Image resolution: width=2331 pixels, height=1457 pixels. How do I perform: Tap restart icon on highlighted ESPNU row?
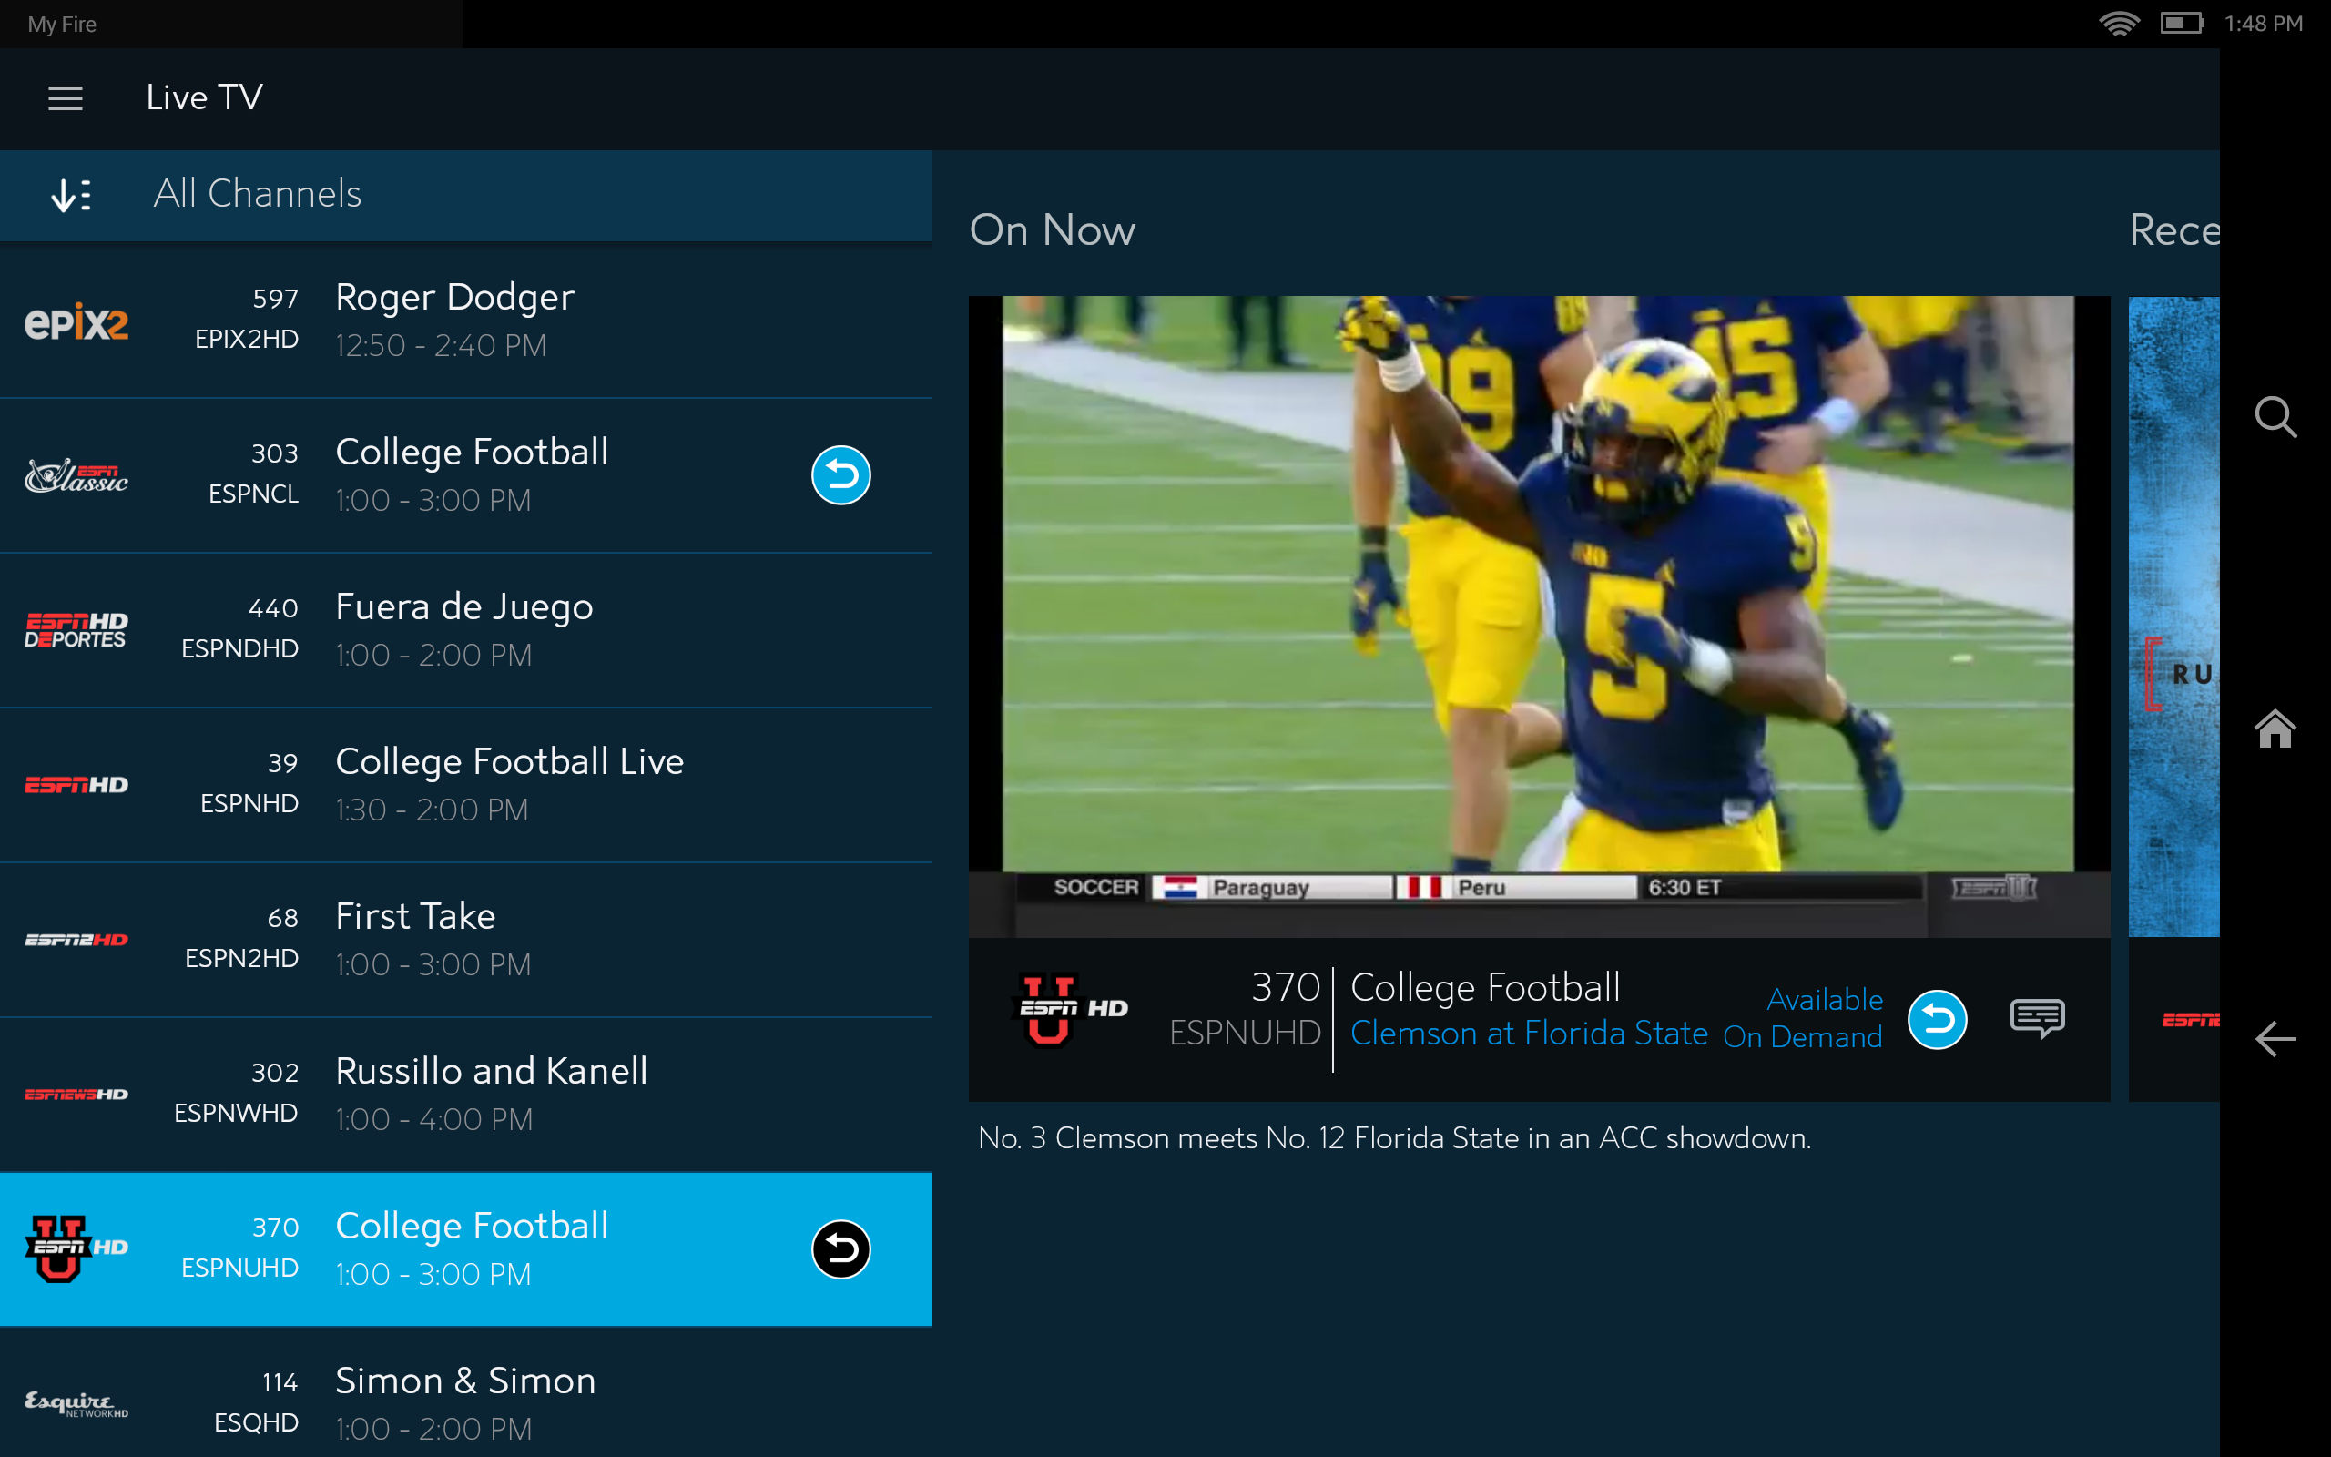click(840, 1248)
